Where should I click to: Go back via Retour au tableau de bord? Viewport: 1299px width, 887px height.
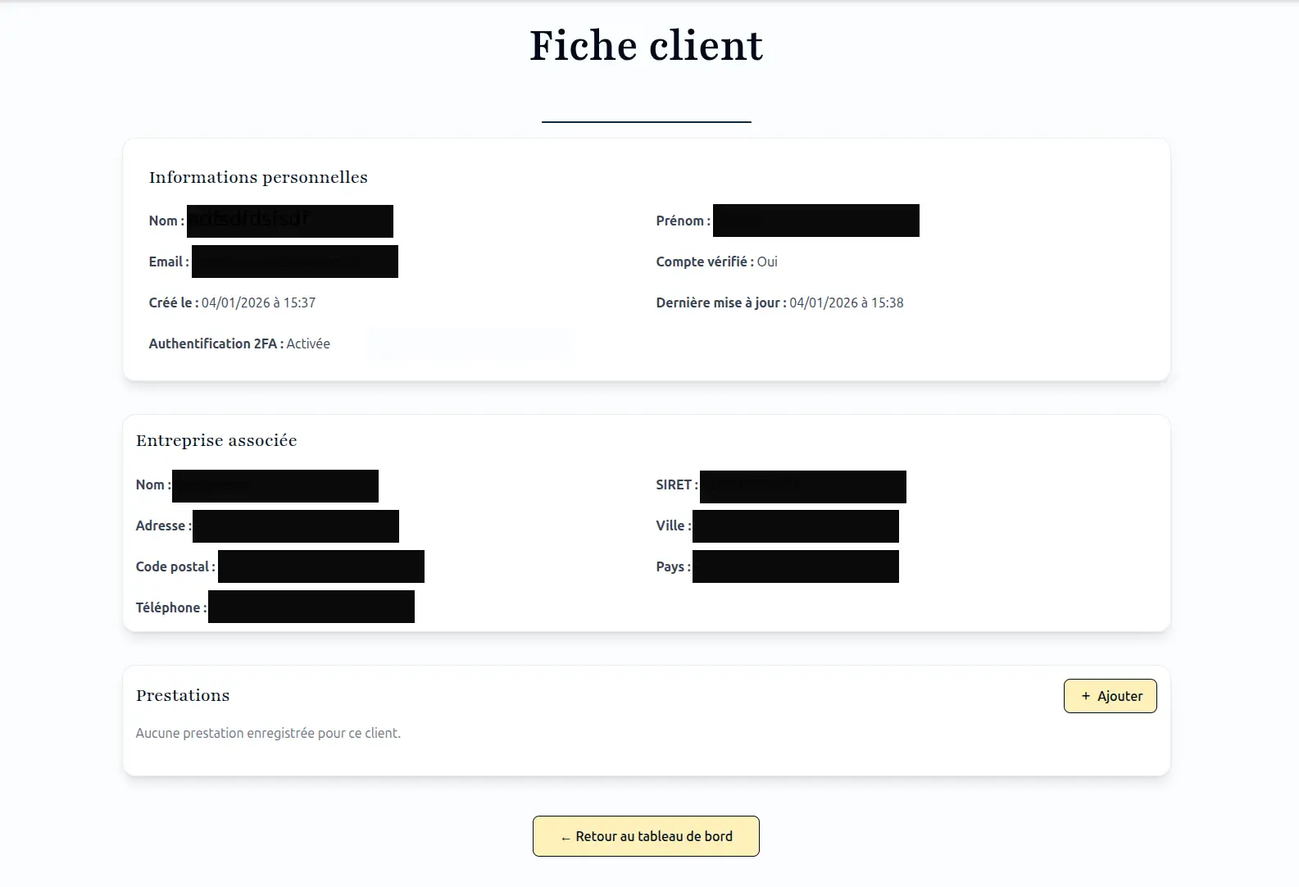coord(646,836)
